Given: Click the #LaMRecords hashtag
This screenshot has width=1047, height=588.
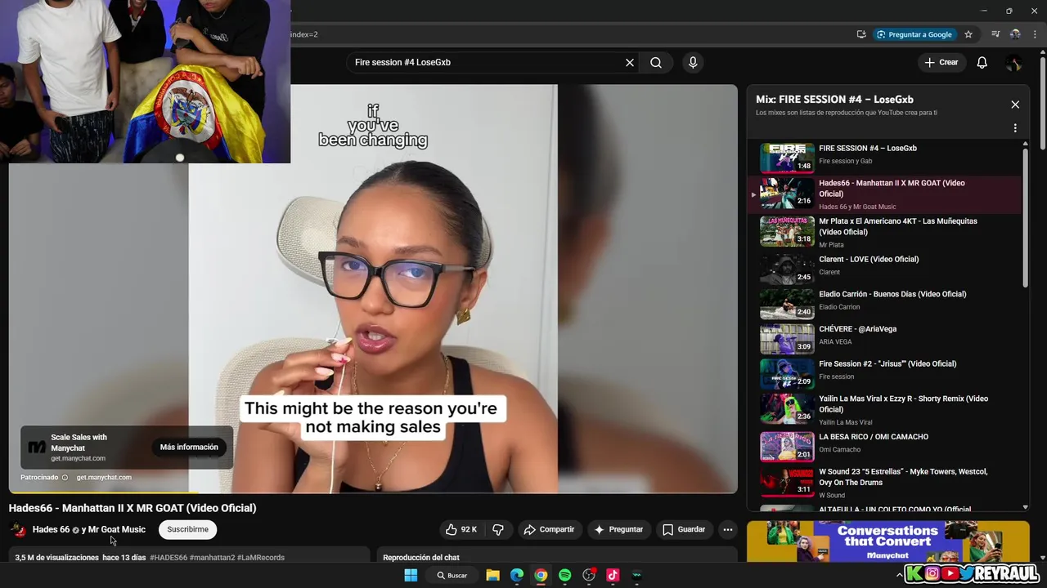Looking at the screenshot, I should [261, 557].
